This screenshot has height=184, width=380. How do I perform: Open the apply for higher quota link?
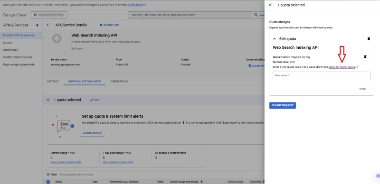(343, 67)
